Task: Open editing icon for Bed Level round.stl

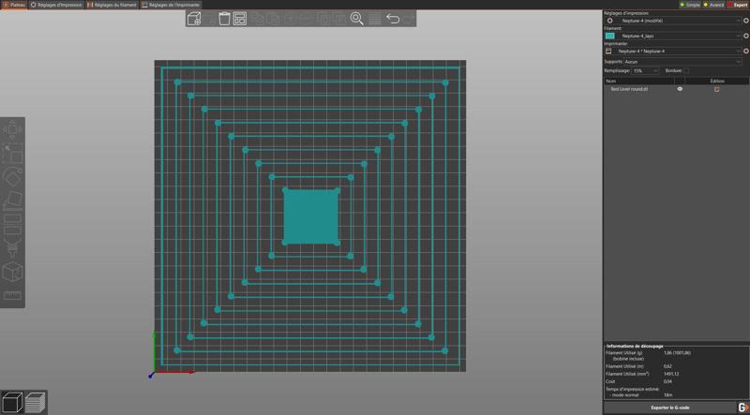Action: [716, 89]
